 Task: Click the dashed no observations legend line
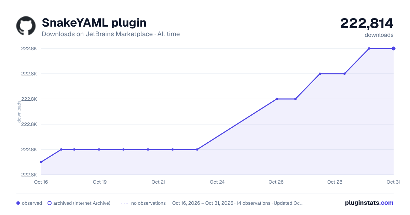pos(124,203)
